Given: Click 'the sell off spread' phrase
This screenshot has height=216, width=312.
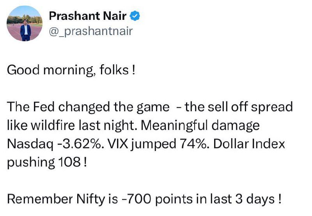Looking at the screenshot, I should (239, 107).
